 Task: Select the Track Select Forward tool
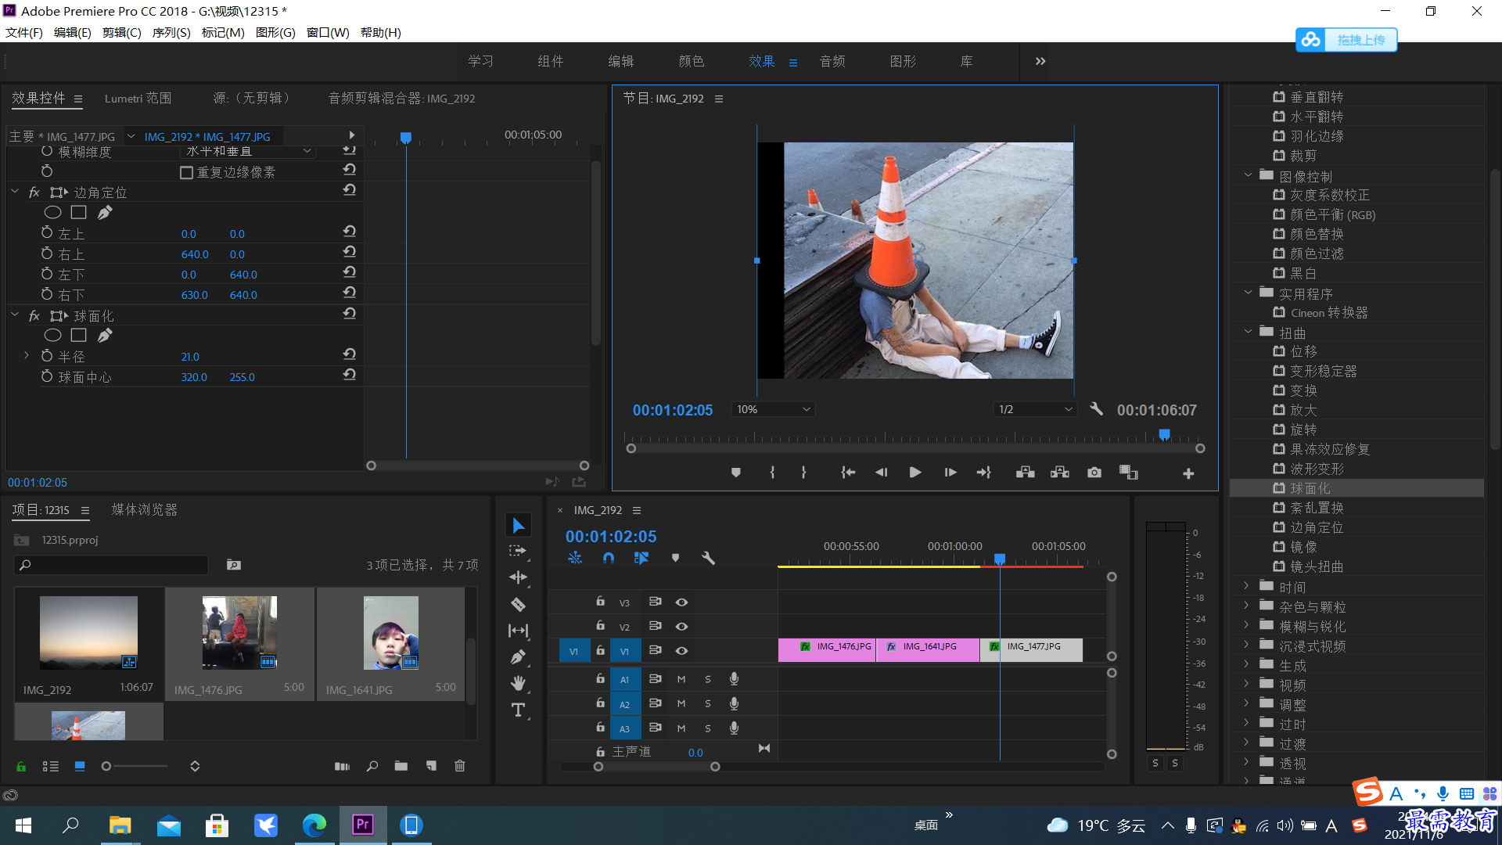pyautogui.click(x=518, y=551)
